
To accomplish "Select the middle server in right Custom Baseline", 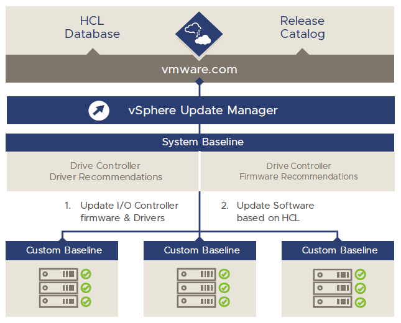I will tap(333, 288).
